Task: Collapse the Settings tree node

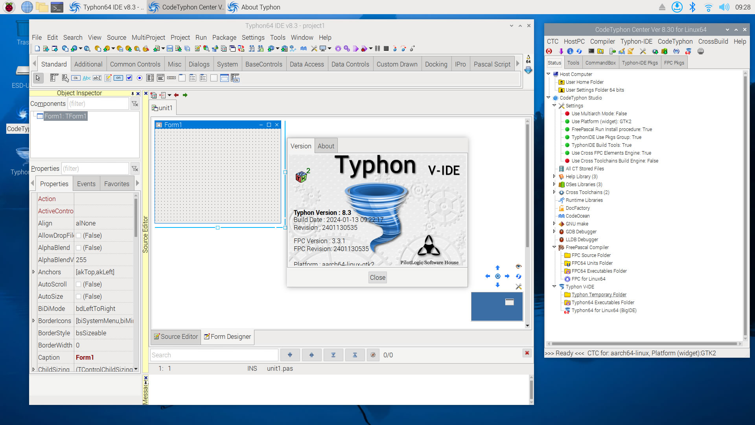Action: click(x=554, y=105)
